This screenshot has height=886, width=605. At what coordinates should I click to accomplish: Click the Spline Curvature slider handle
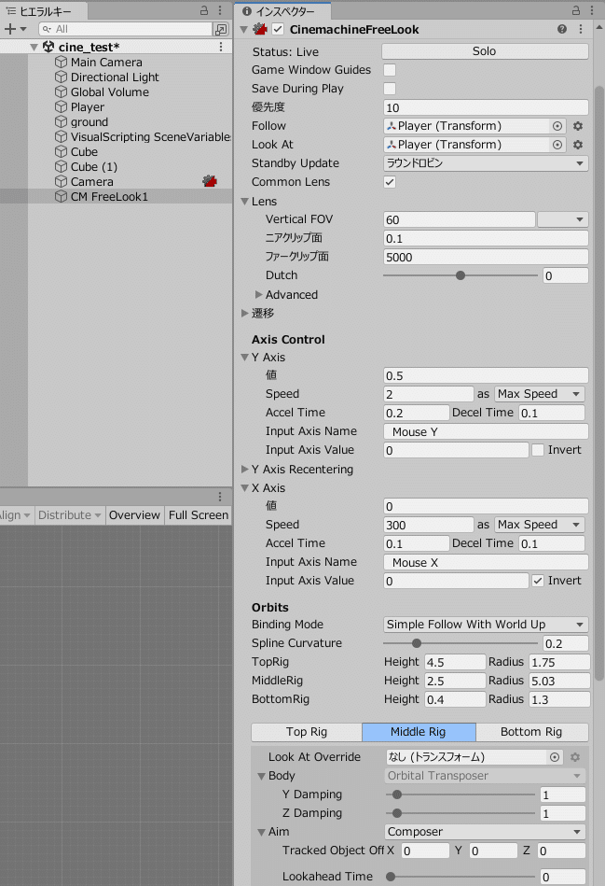pos(417,643)
